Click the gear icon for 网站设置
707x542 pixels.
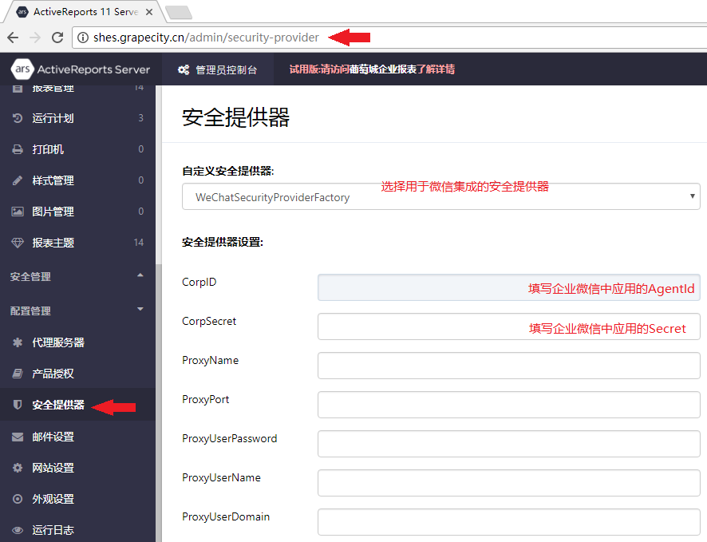pyautogui.click(x=18, y=468)
